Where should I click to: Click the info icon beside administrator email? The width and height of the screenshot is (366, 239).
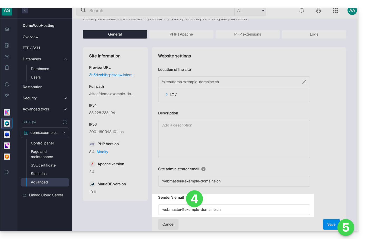pos(203,169)
